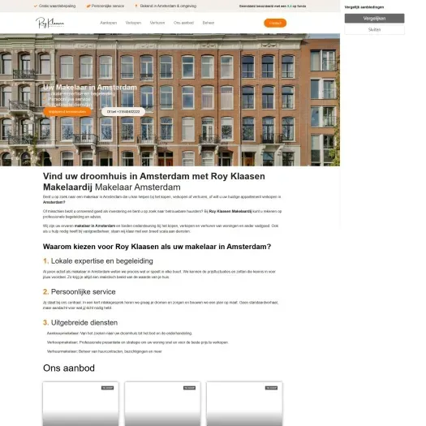
Task: Click the checkmark icon before 'Gratis waardebepaling'
Action: click(36, 6)
